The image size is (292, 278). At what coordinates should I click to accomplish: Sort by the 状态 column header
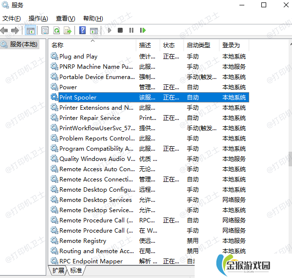[x=172, y=45]
